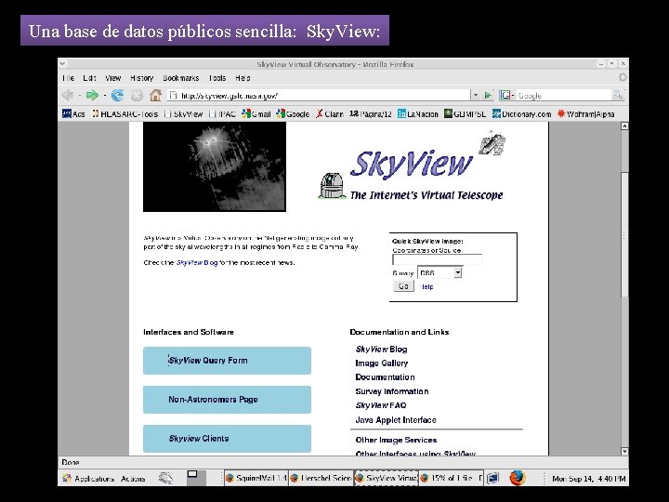Click the Help link in Quick SkyView
The image size is (669, 502).
(426, 287)
